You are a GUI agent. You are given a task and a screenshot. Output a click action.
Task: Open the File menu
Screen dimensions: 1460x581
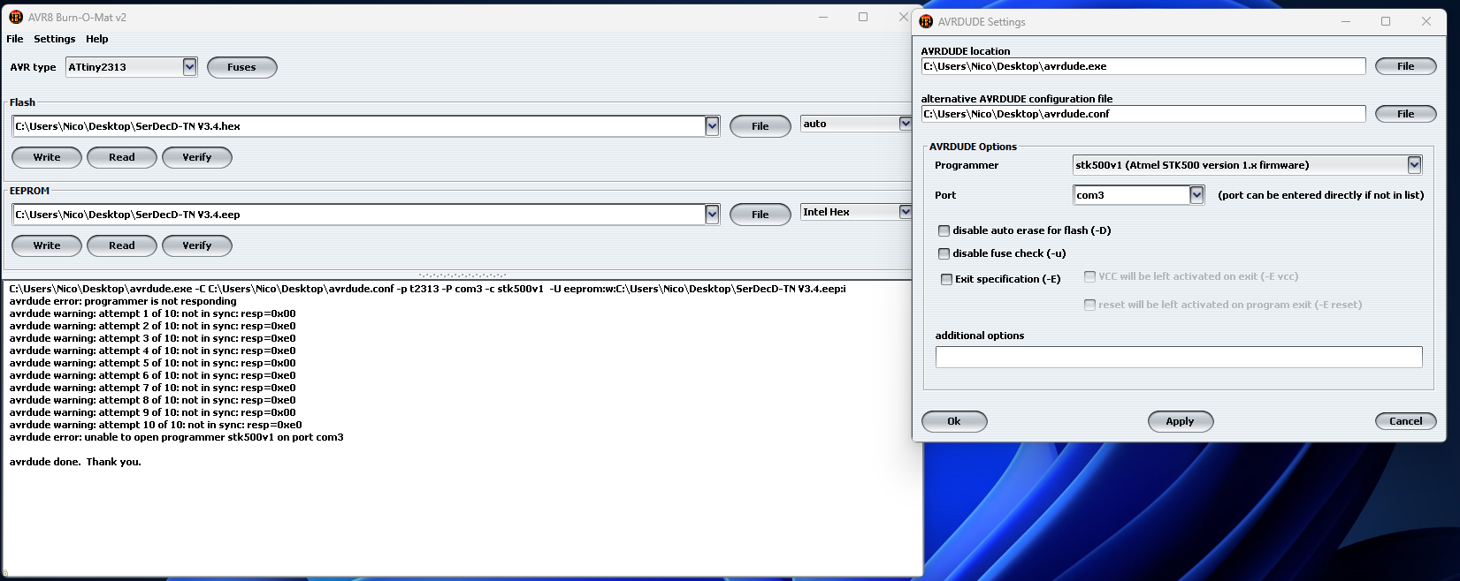(15, 39)
